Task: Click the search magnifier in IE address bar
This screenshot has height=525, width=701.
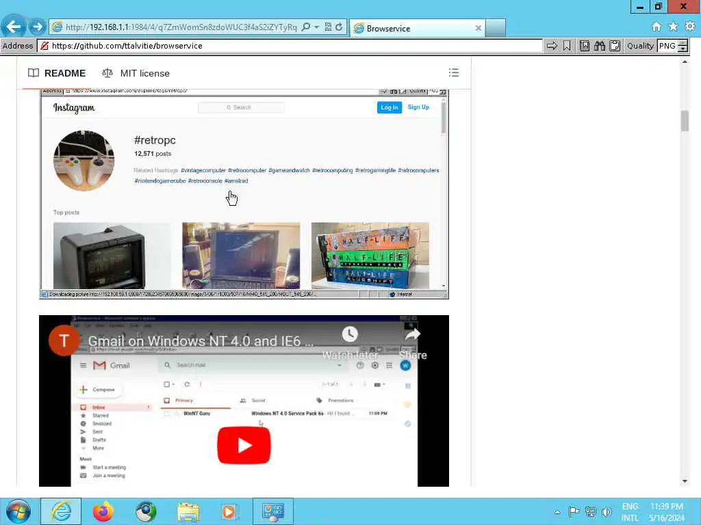Action: 306,27
